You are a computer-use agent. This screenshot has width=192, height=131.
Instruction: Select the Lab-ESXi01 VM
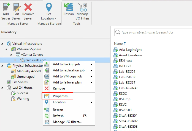[x=125, y=72]
